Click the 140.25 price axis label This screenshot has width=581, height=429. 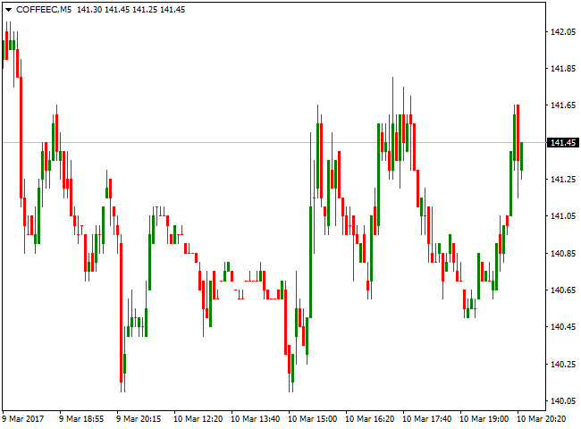coord(563,364)
